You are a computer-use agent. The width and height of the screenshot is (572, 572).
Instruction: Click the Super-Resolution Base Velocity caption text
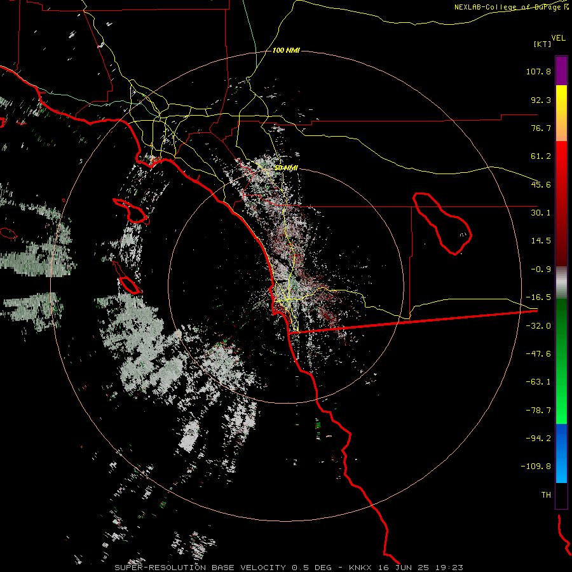point(201,568)
